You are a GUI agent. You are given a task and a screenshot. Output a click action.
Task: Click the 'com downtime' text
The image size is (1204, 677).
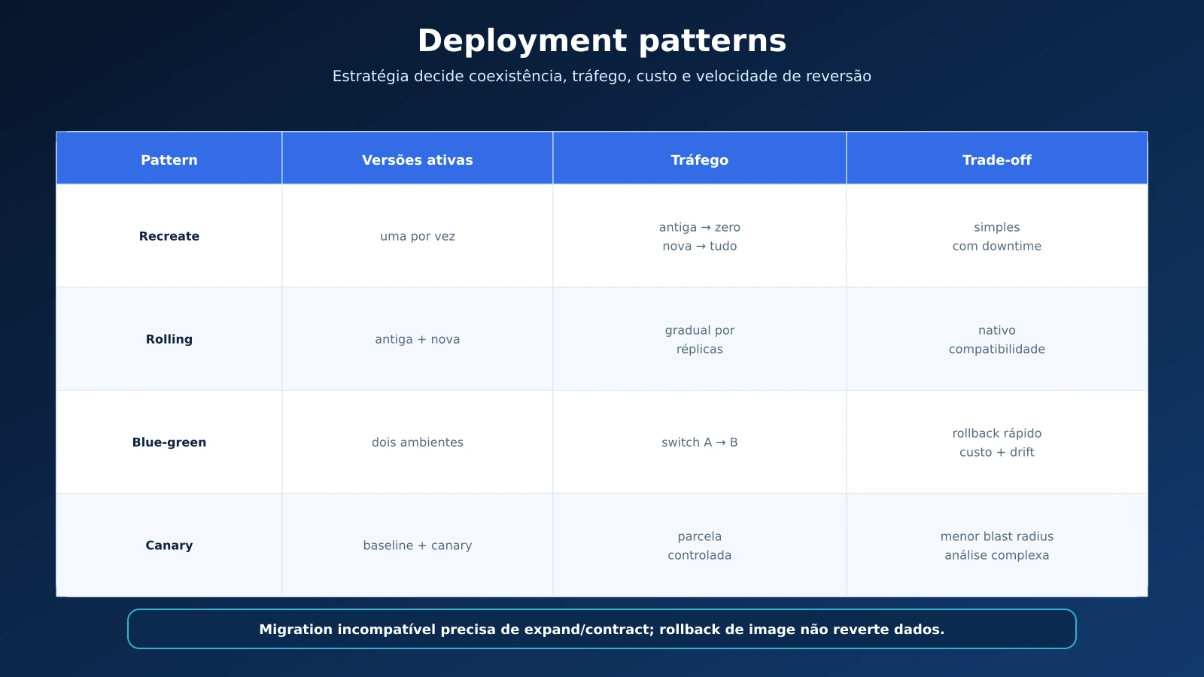coord(997,246)
